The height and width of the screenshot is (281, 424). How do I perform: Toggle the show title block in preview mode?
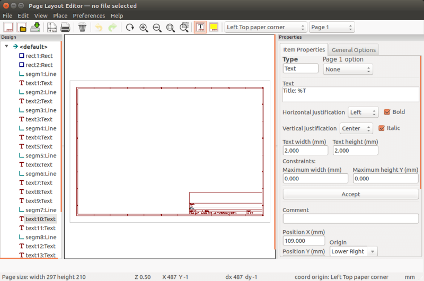coord(200,28)
